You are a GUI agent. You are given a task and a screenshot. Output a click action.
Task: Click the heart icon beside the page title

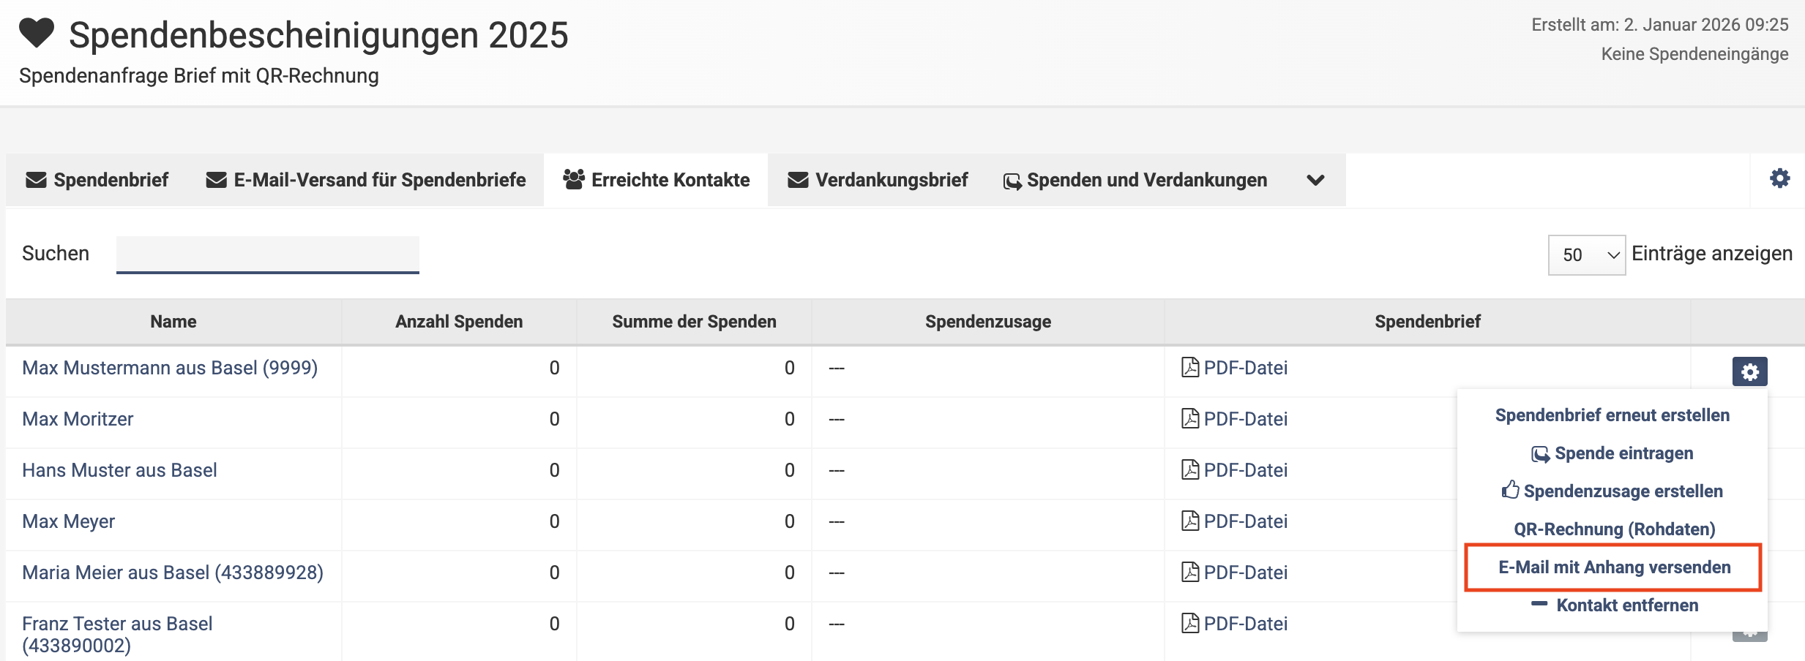click(37, 34)
